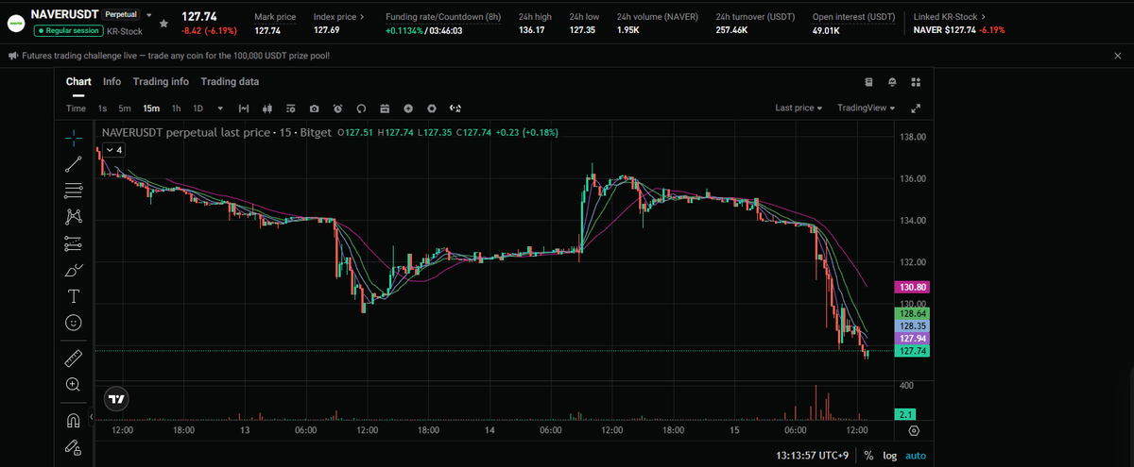
Task: Toggle log scale mode
Action: pyautogui.click(x=889, y=456)
